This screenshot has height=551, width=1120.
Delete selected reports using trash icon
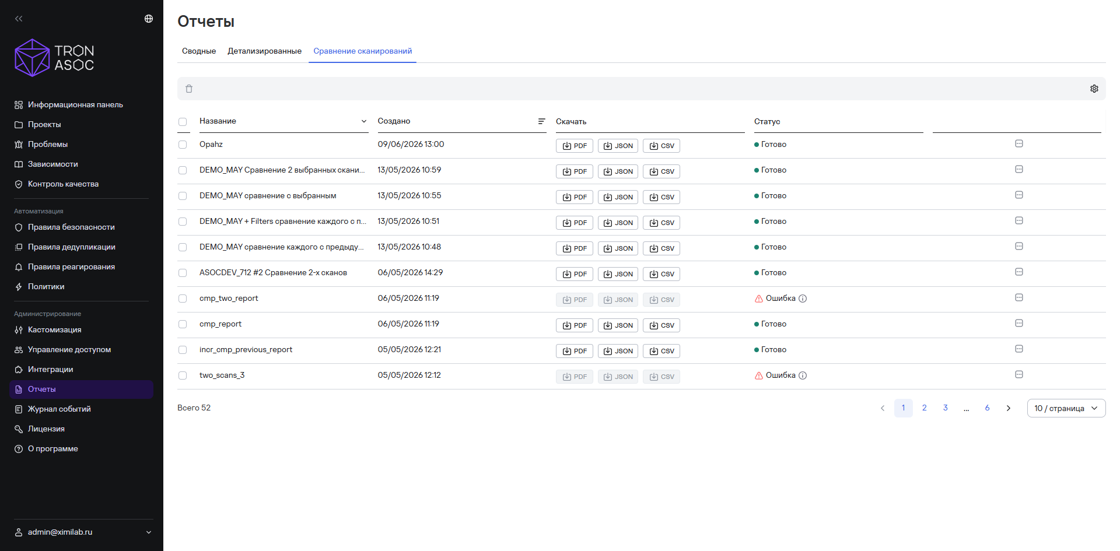tap(189, 89)
